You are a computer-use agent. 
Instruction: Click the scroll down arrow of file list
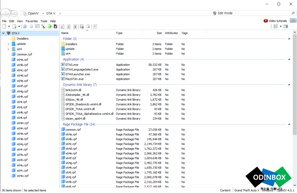[295, 185]
